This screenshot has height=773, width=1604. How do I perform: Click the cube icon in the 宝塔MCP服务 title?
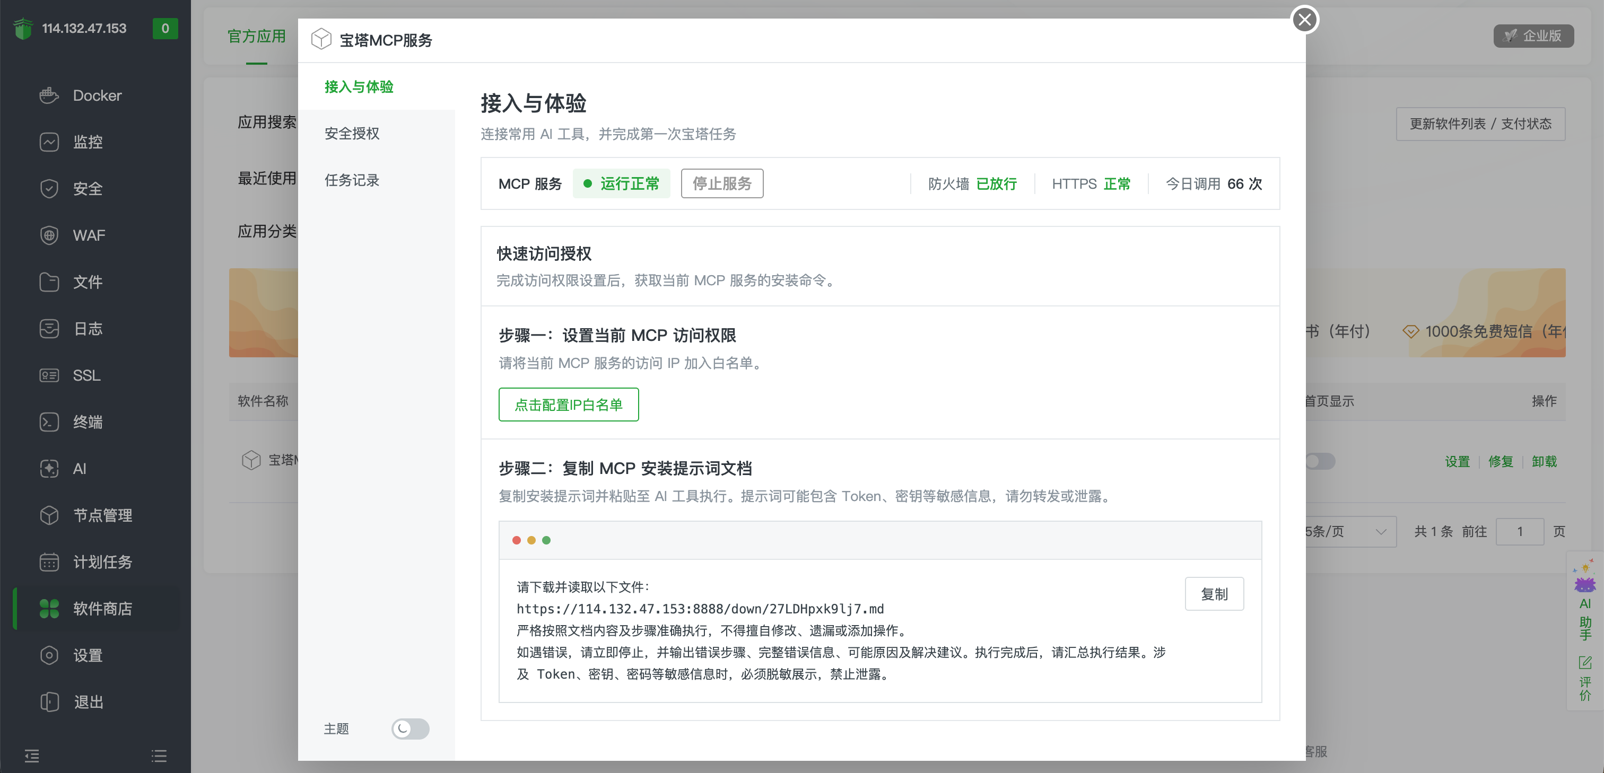[321, 39]
